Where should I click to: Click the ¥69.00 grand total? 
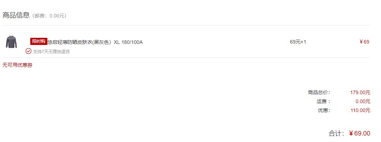click(360, 133)
